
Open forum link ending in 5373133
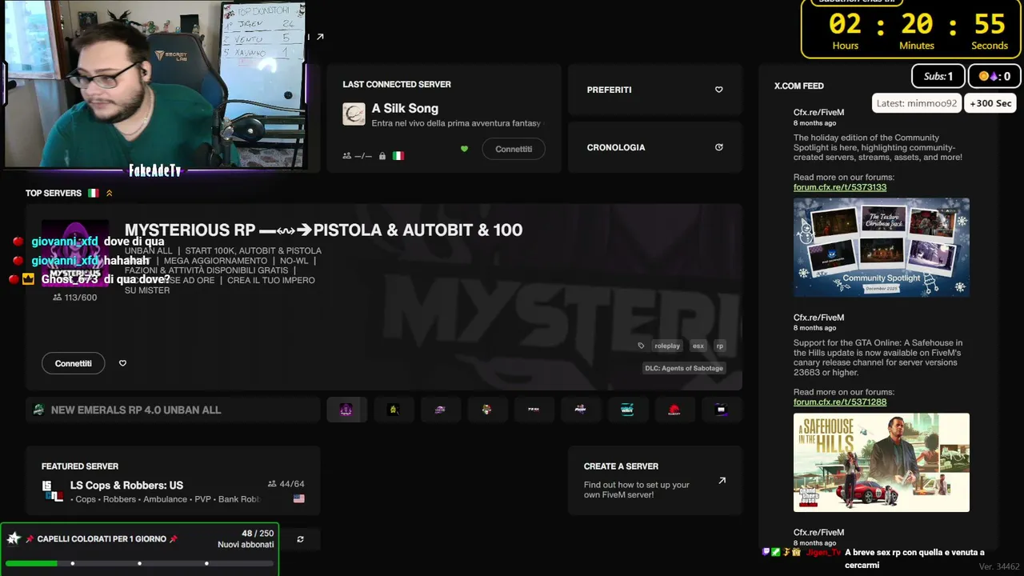[x=840, y=187]
